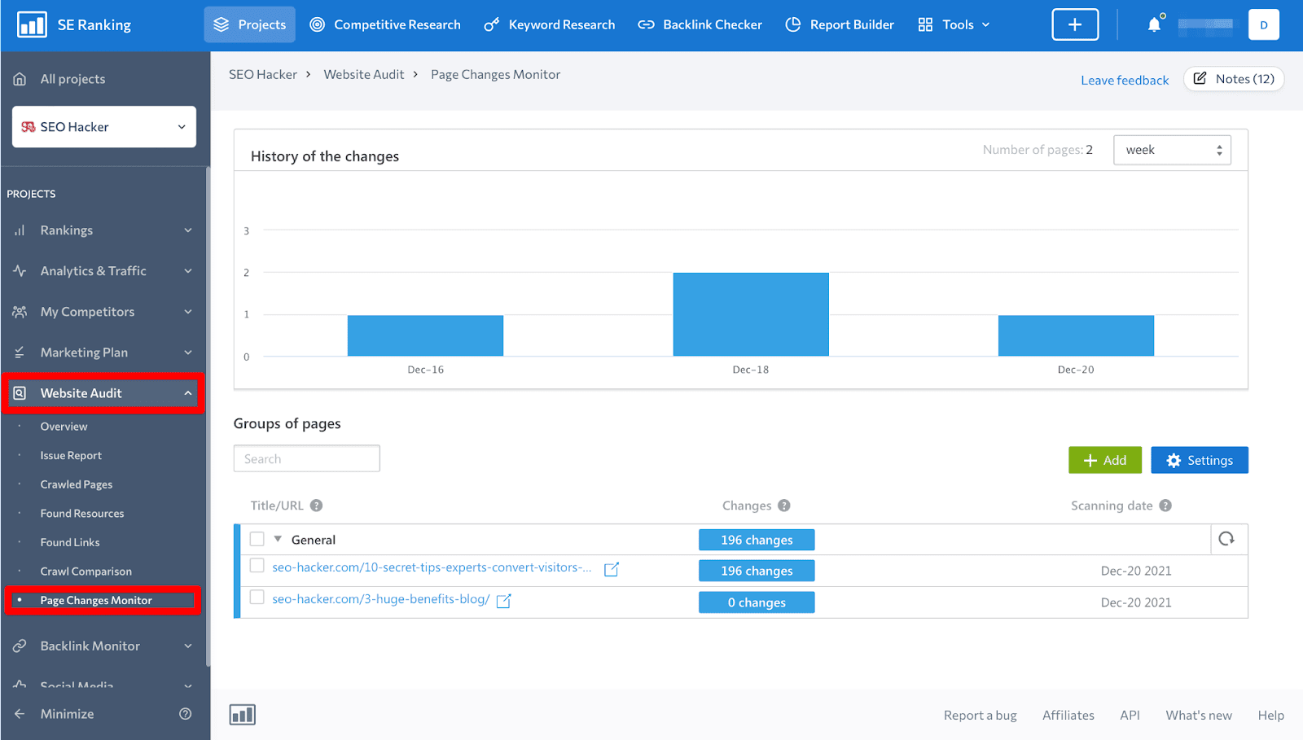The width and height of the screenshot is (1303, 740).
Task: Open the Issue Report submenu item
Action: 71,456
